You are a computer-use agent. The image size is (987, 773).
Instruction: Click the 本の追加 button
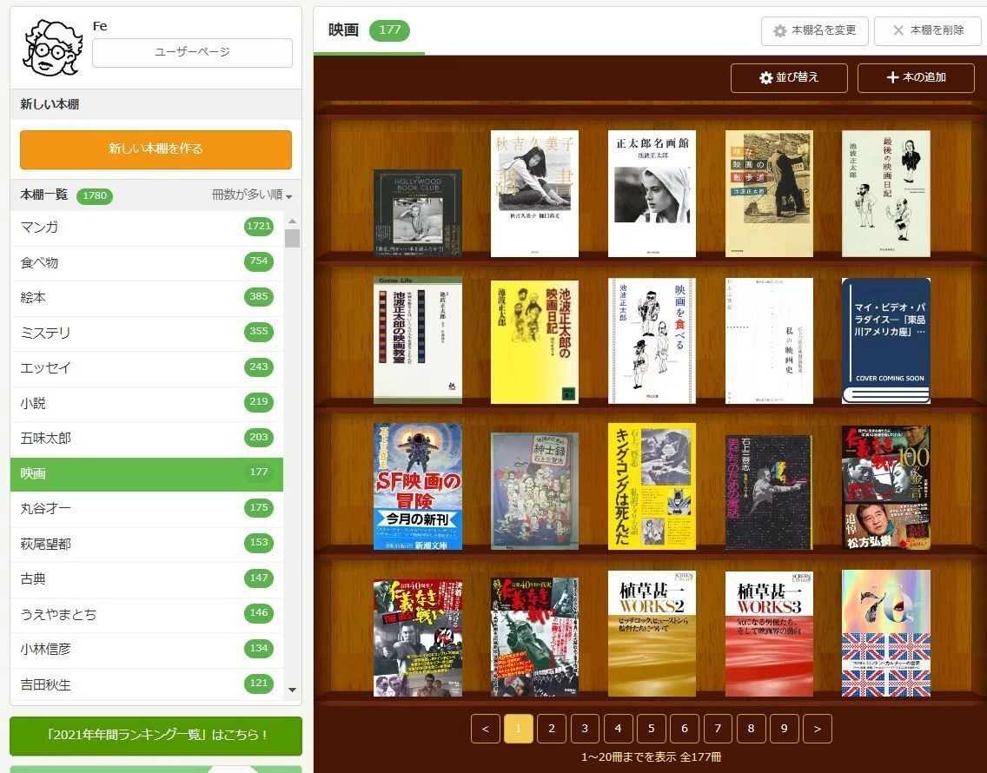click(916, 77)
